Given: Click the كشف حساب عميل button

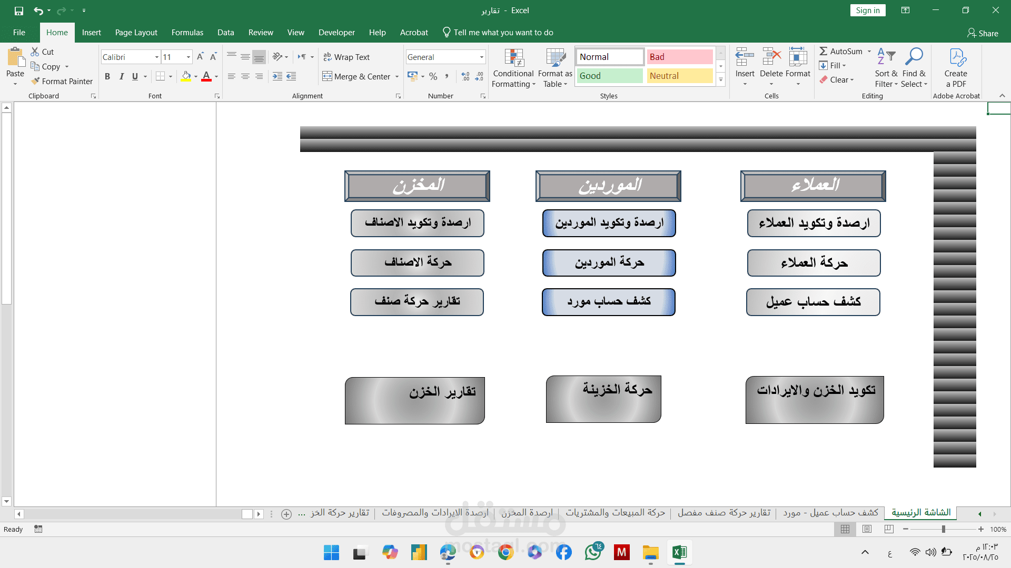Looking at the screenshot, I should (813, 302).
